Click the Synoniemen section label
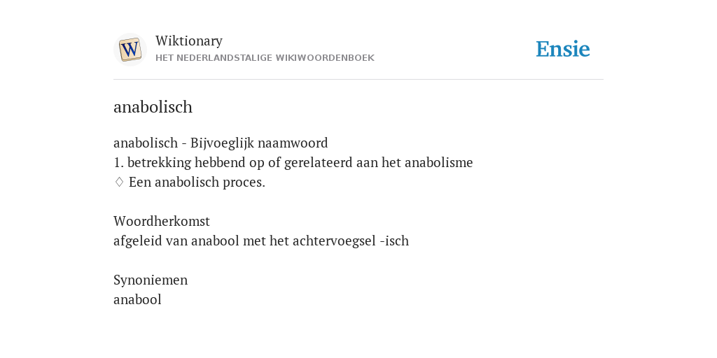 pyautogui.click(x=151, y=280)
